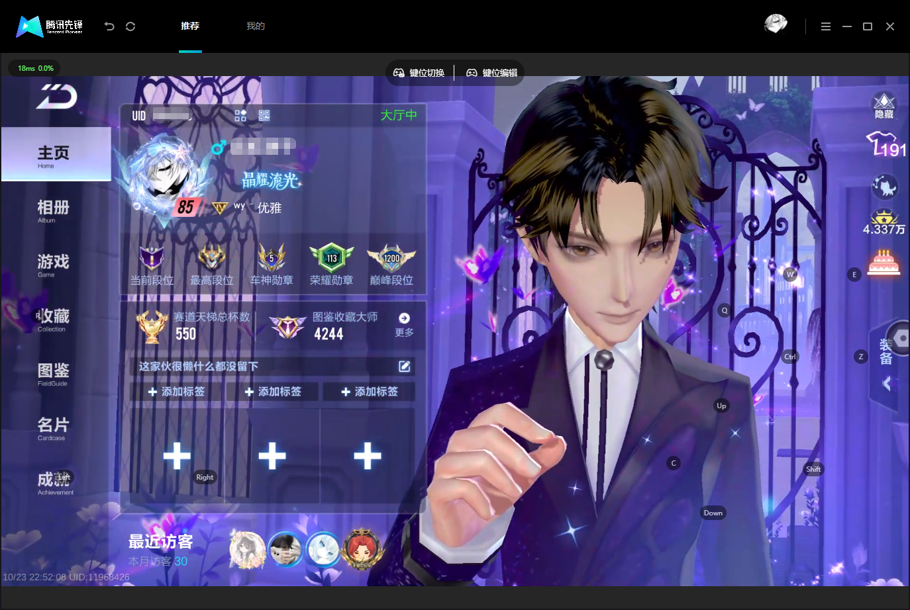The height and width of the screenshot is (610, 910).
Task: Click the birthday cake icon
Action: pos(884,263)
